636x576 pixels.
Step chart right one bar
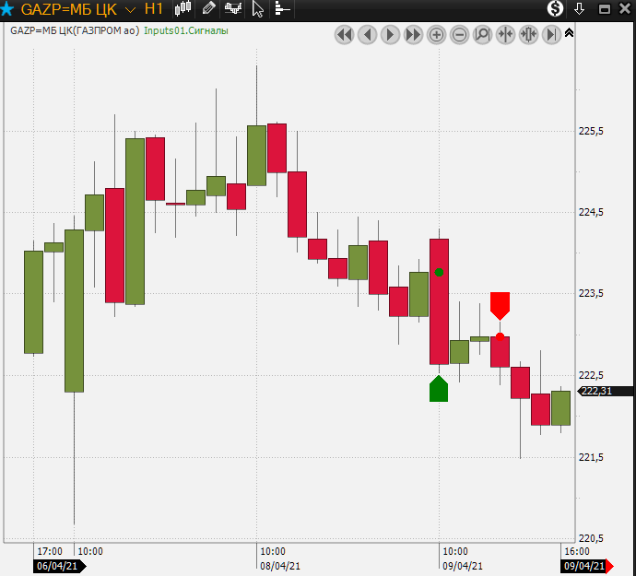coord(390,35)
